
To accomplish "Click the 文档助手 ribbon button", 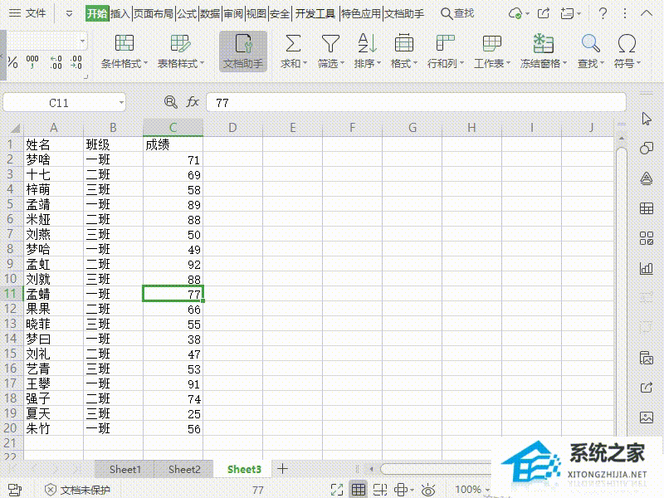I will [243, 51].
